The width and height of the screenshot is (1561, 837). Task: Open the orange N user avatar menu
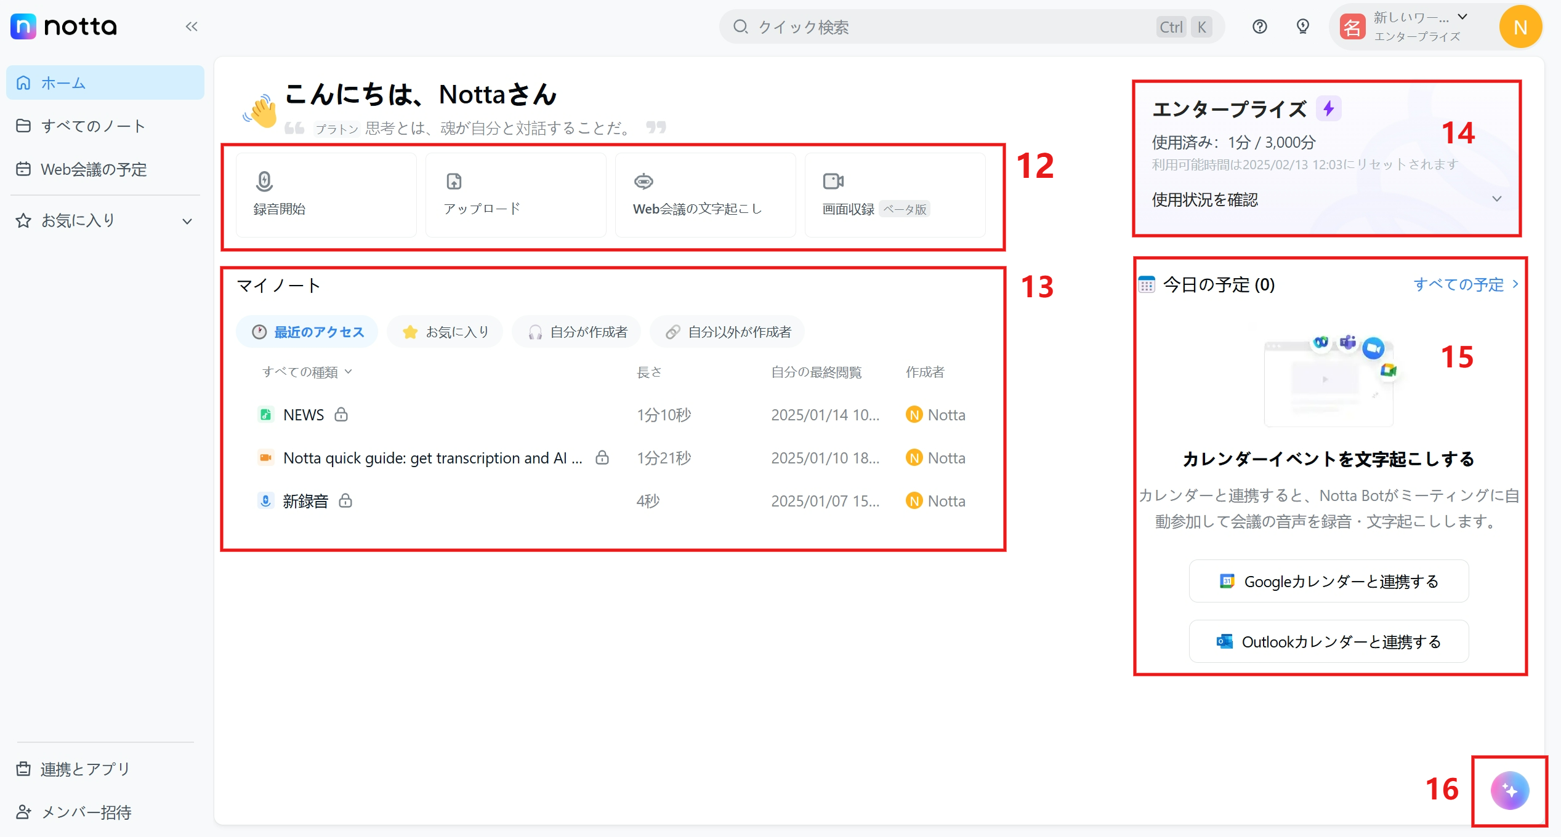(x=1520, y=26)
